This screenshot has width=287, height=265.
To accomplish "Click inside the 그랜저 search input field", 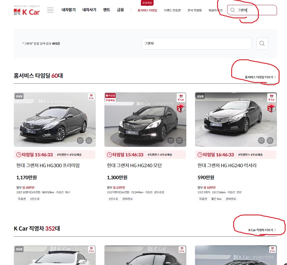I will 196,43.
